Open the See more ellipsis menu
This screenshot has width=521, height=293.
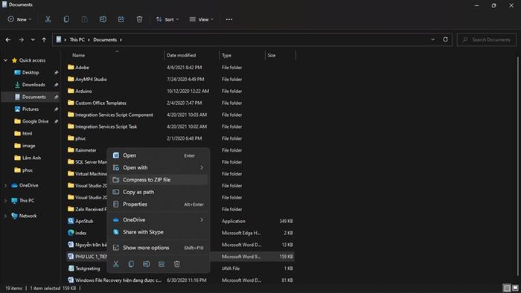(229, 19)
